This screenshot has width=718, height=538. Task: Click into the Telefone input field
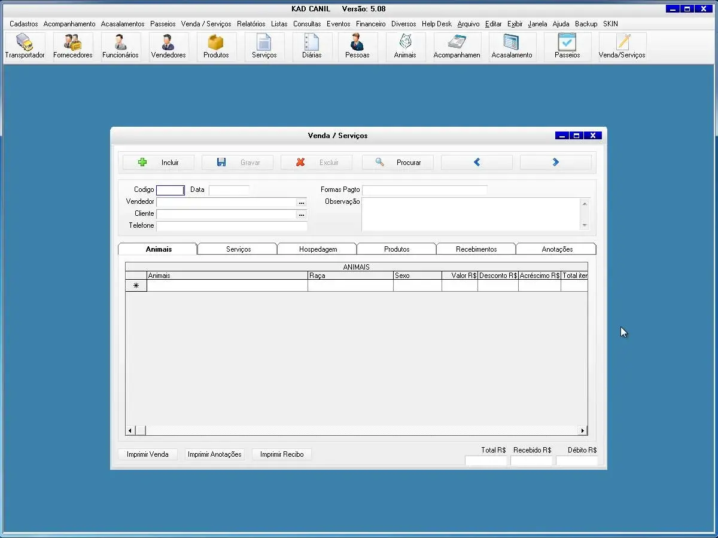coord(232,227)
